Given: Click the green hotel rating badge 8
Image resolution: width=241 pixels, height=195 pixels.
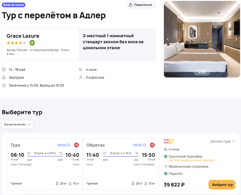Looking at the screenshot, I should click(x=32, y=43).
